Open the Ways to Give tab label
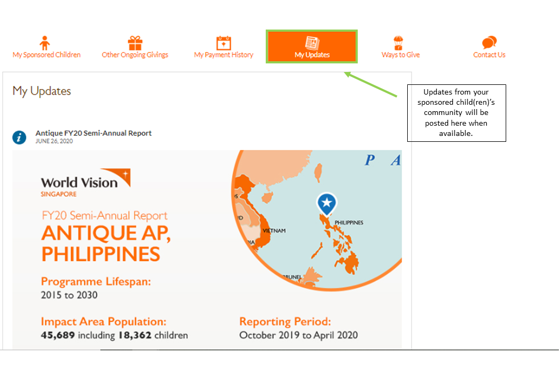 pos(401,55)
